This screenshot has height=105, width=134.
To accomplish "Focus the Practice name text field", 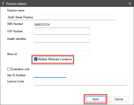I will (x=61, y=17).
